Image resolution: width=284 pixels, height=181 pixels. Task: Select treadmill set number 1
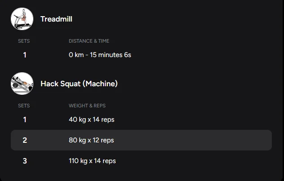coord(25,55)
